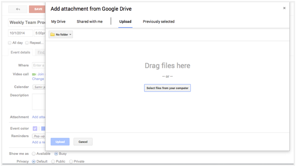The height and width of the screenshot is (166, 296).
Task: Cancel the attachment dialog
Action: tap(83, 142)
